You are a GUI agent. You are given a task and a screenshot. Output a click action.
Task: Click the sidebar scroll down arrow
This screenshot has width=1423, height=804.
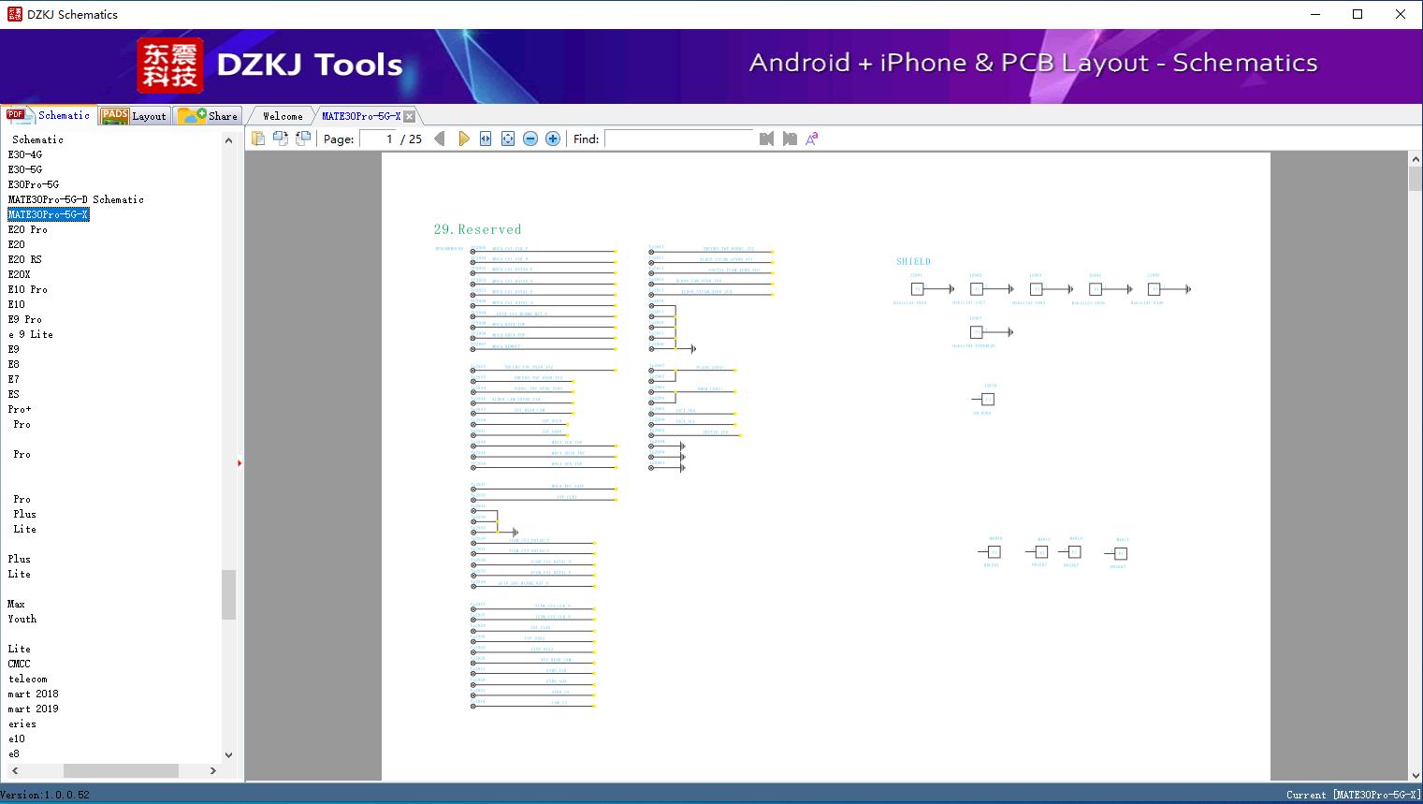point(228,754)
